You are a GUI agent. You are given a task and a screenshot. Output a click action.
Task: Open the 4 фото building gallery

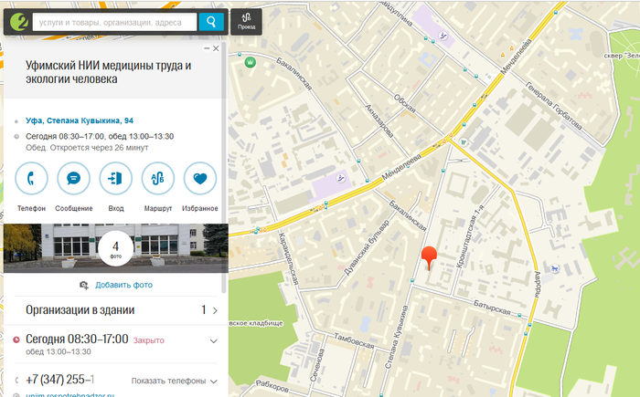[x=115, y=247]
